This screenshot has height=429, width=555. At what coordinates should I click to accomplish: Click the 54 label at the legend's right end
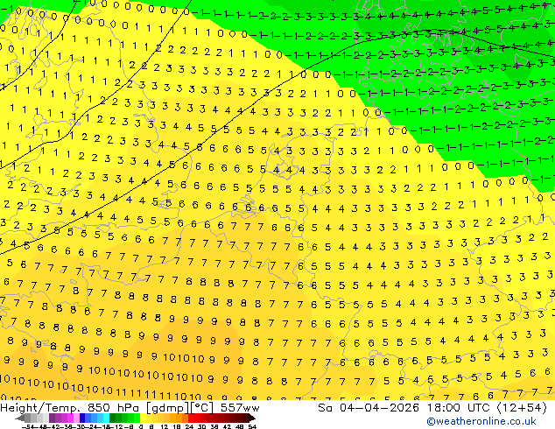252,426
